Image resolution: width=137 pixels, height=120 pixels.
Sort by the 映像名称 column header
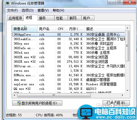[x=25, y=29]
